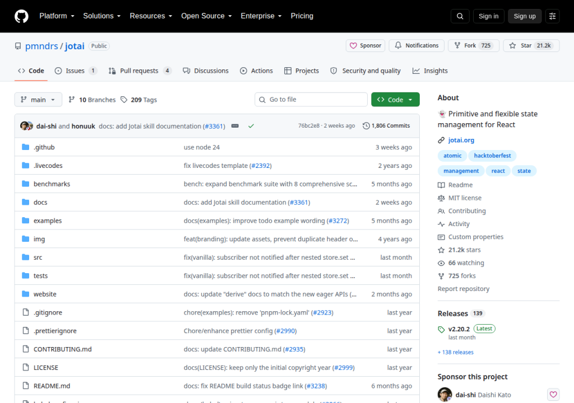
Task: Open Custom properties link
Action: (x=476, y=237)
